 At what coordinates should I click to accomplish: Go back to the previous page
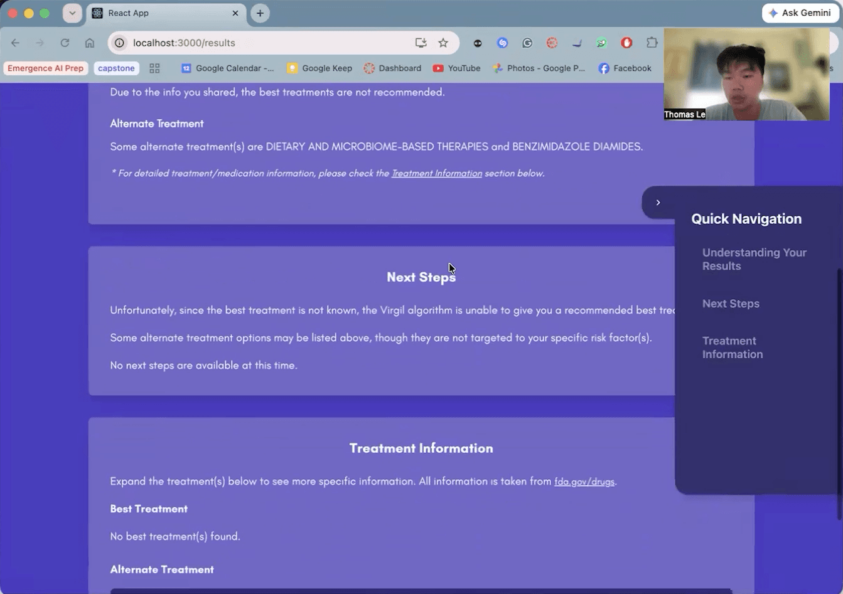pos(15,43)
